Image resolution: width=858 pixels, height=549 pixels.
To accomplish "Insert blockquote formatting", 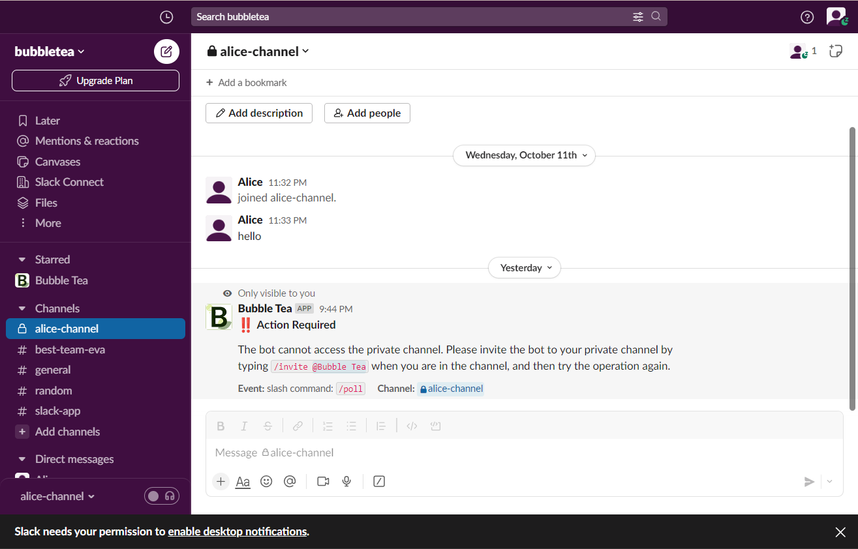I will (381, 426).
